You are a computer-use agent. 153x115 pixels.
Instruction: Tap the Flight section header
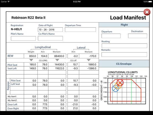124,25
